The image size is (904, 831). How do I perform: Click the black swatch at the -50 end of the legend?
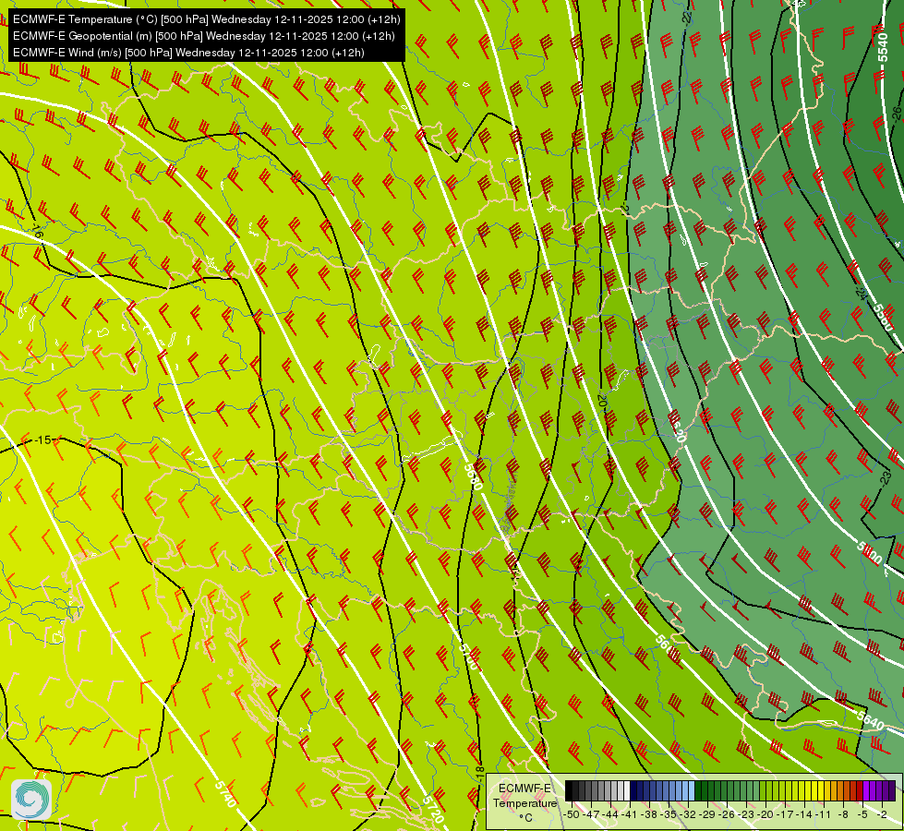click(569, 790)
